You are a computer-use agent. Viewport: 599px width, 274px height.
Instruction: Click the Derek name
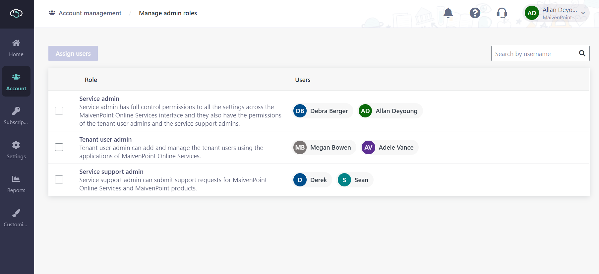[x=319, y=180]
